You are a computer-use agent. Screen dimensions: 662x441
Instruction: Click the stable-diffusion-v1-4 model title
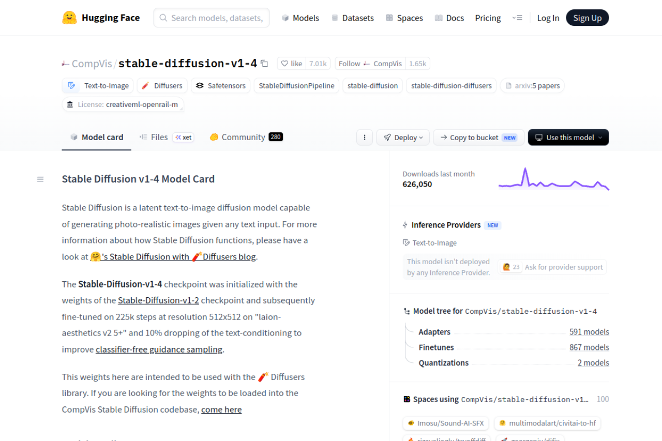(x=188, y=64)
